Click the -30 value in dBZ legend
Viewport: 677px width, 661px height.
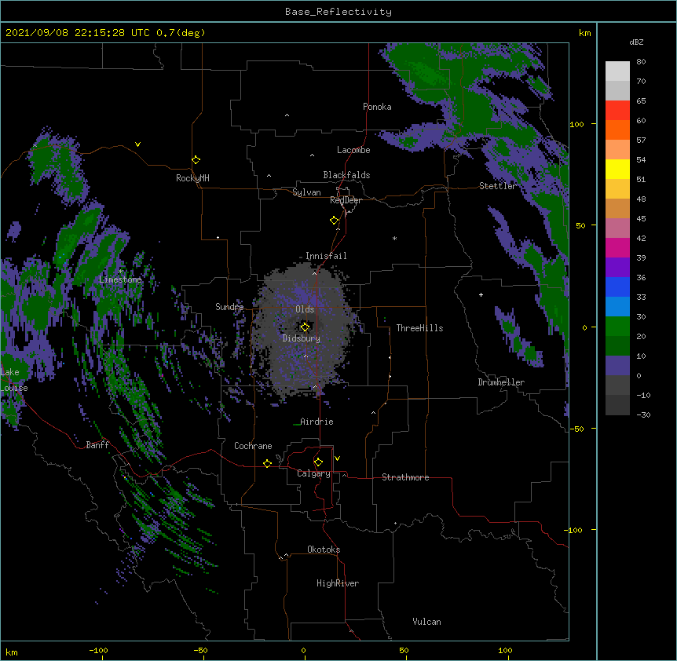click(643, 415)
